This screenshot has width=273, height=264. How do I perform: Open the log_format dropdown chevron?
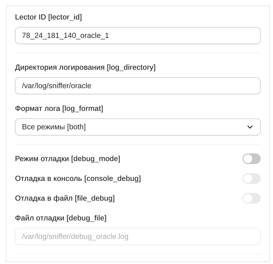tap(250, 127)
